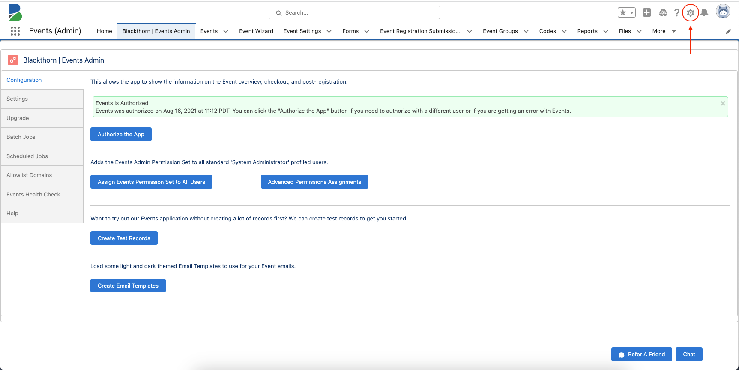Open the Event Wizard tab
Viewport: 739px width, 370px height.
point(256,31)
